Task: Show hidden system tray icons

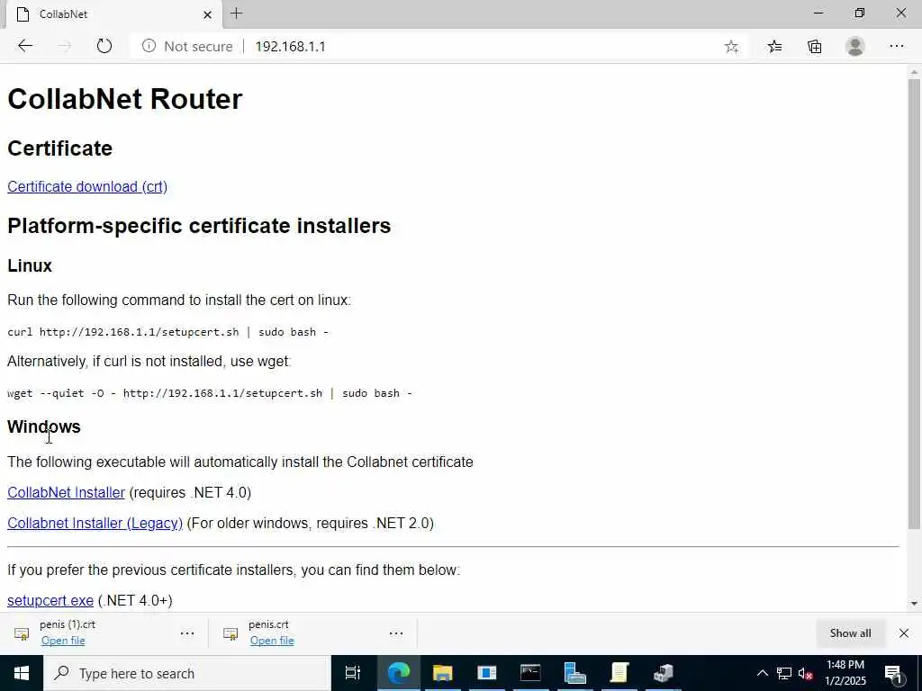Action: click(x=762, y=673)
